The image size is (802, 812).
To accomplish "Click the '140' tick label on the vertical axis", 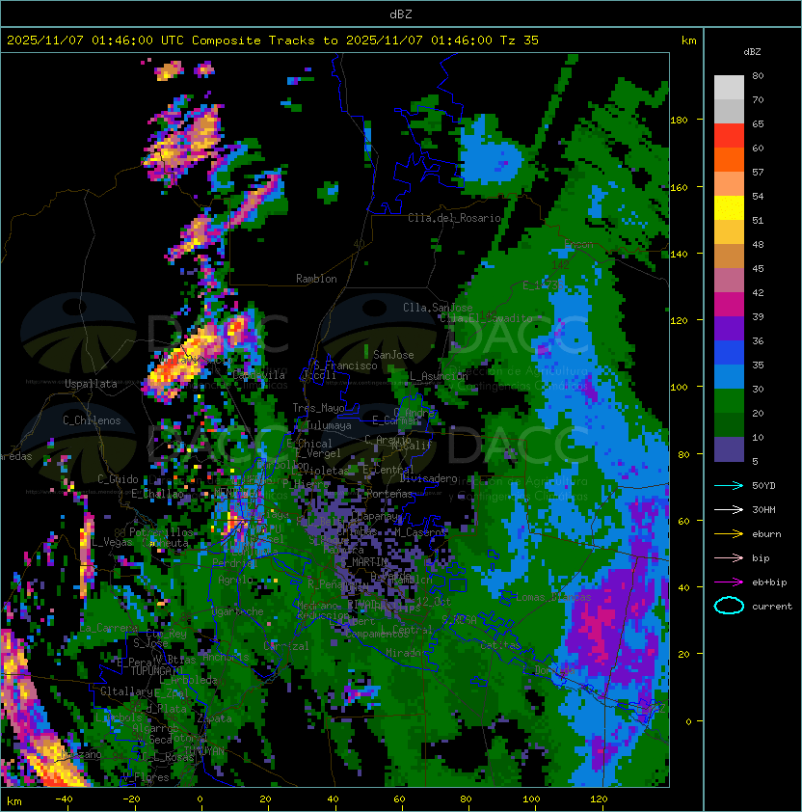I will (x=679, y=255).
